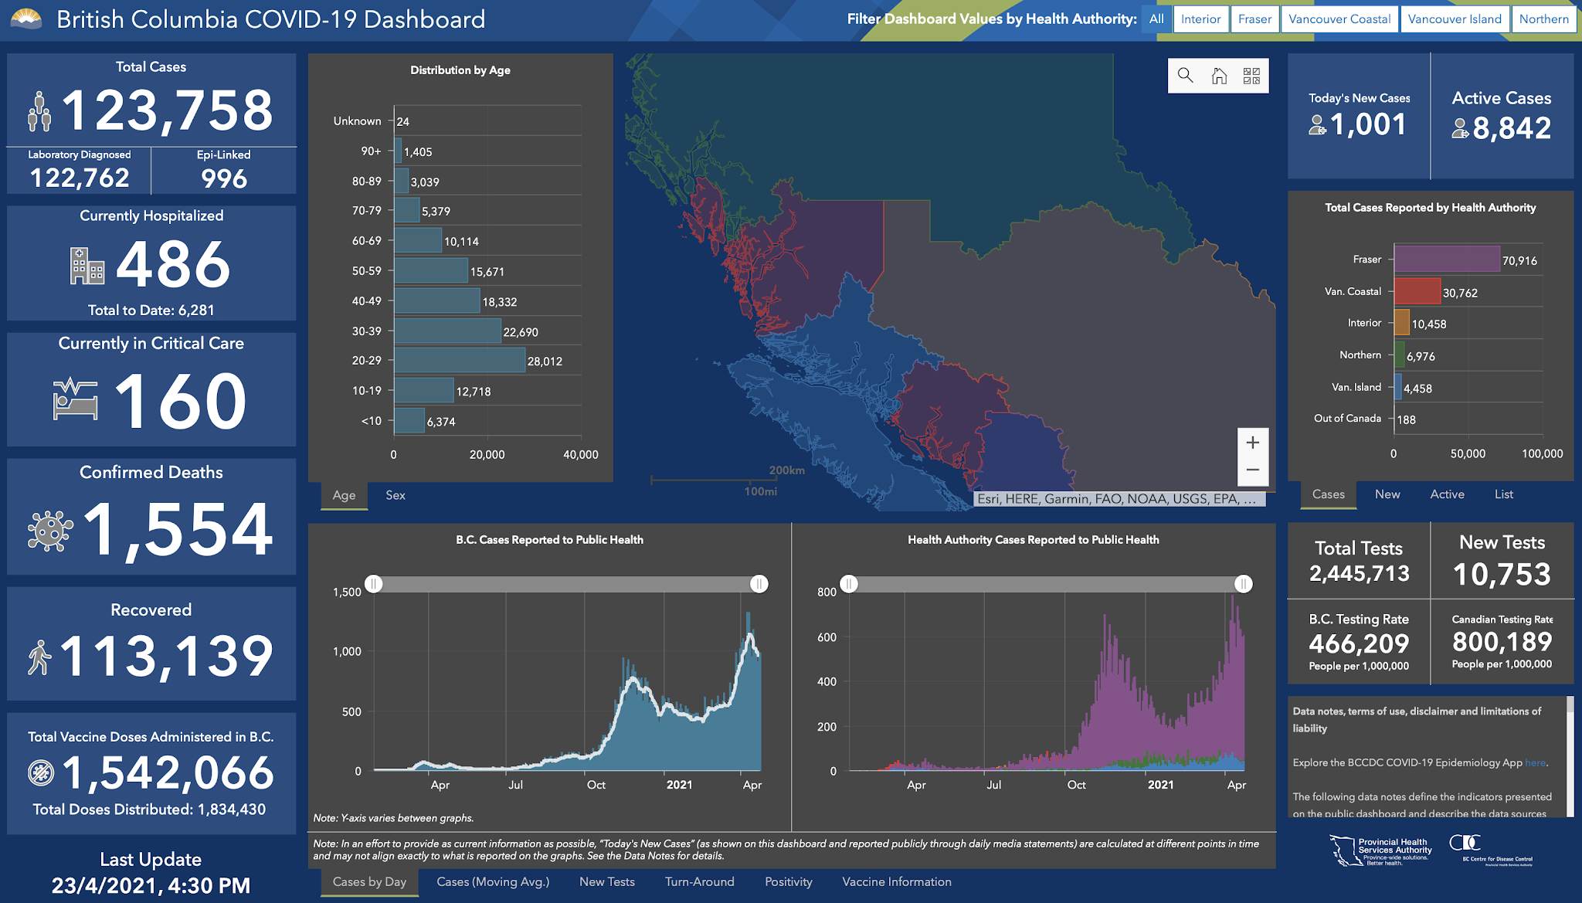
Task: Grab left handle of B.C. cases range slider
Action: click(x=374, y=584)
